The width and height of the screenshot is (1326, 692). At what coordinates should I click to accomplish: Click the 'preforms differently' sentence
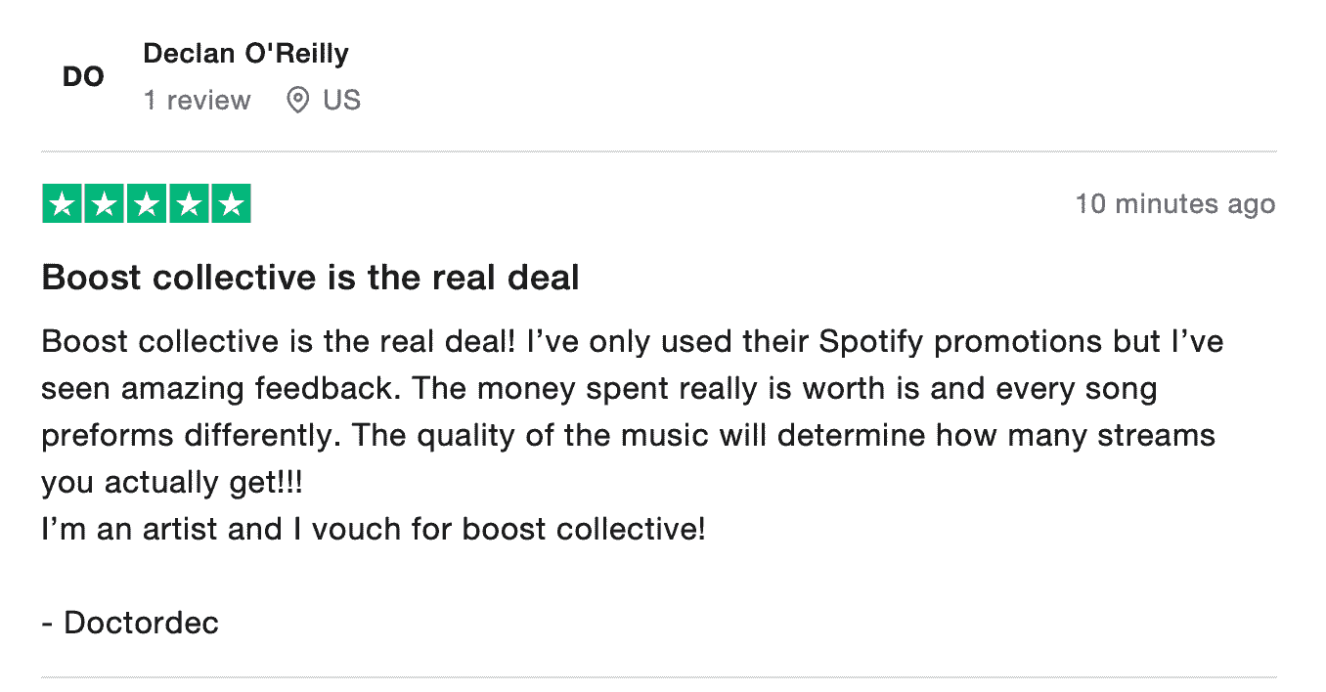192,436
